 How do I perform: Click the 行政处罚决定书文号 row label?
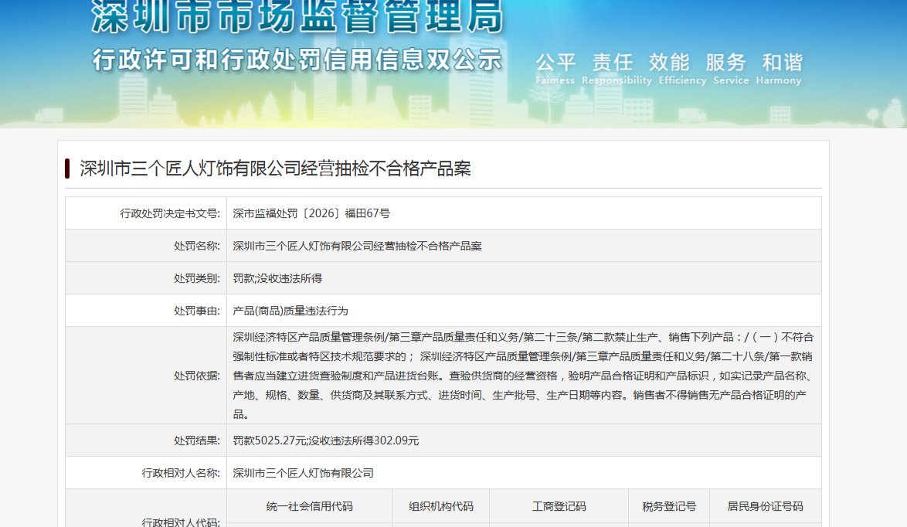click(170, 213)
